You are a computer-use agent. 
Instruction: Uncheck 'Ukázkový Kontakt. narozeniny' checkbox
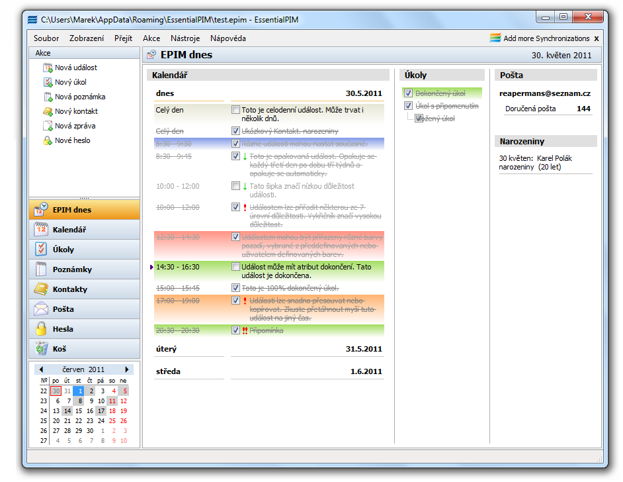[x=235, y=131]
